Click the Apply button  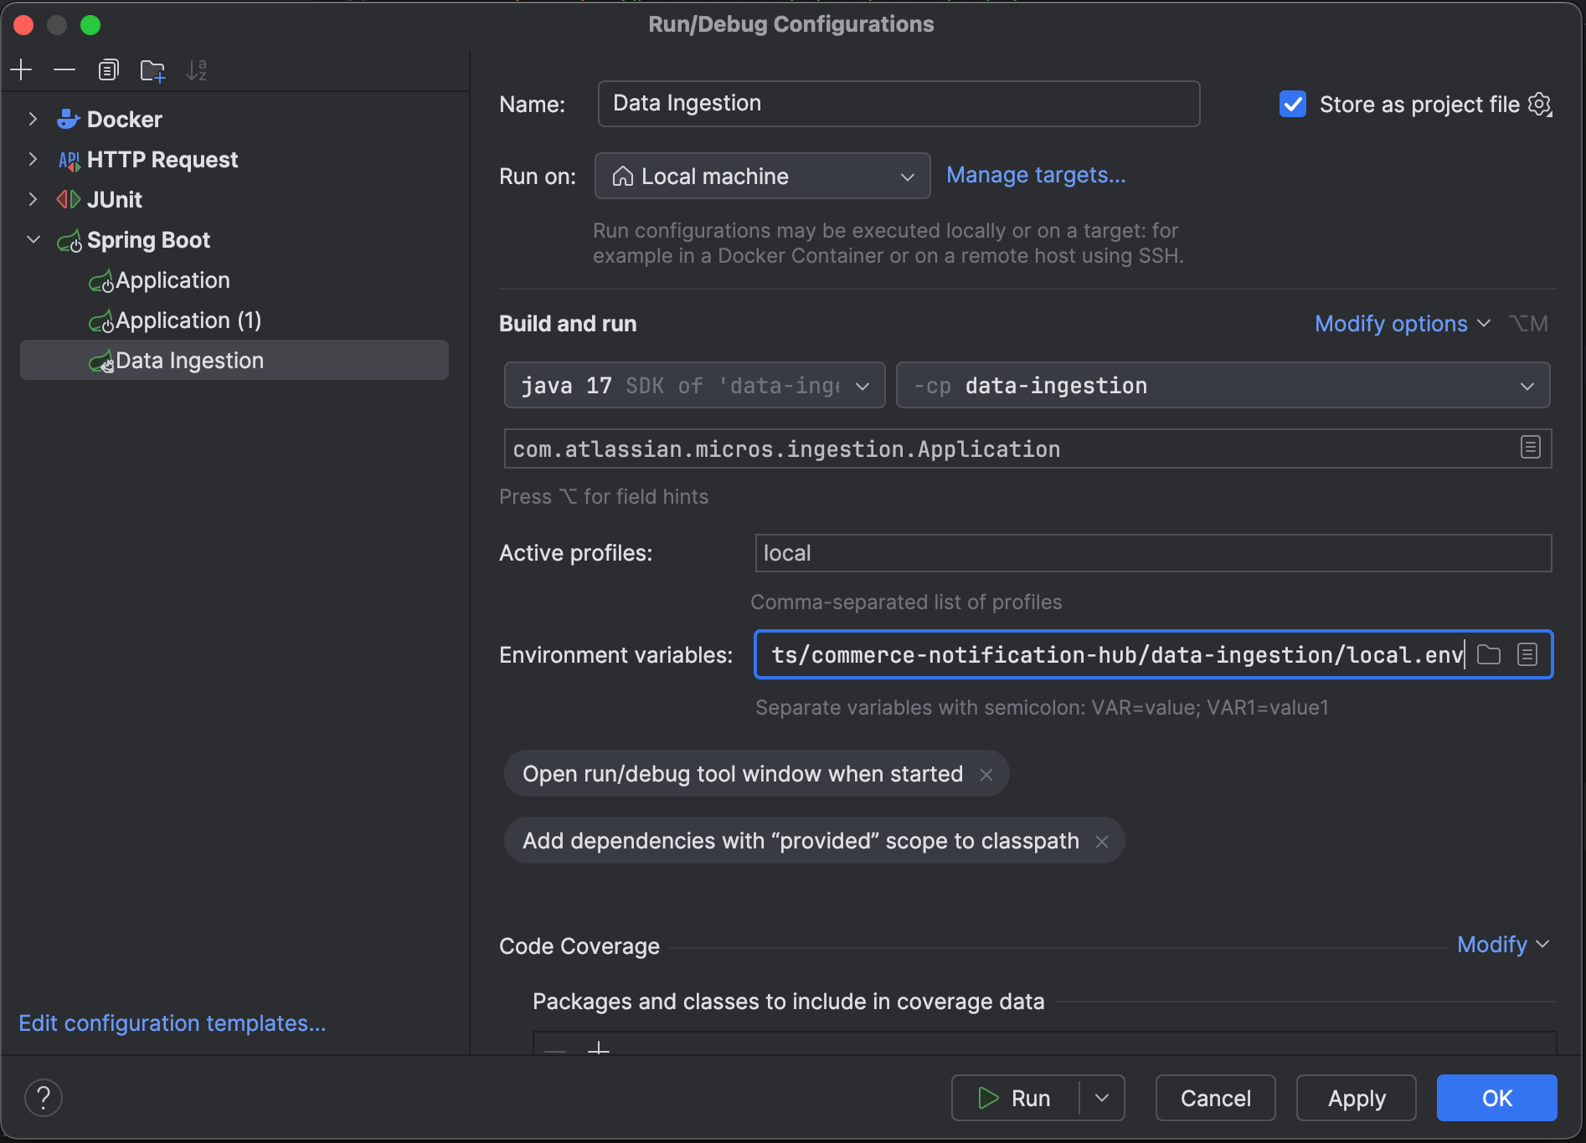1356,1098
